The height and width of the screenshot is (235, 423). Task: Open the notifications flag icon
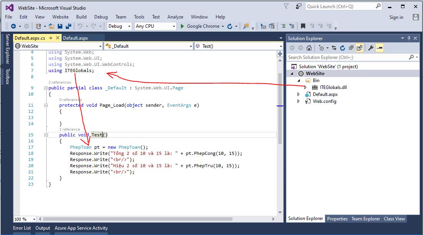pos(286,6)
